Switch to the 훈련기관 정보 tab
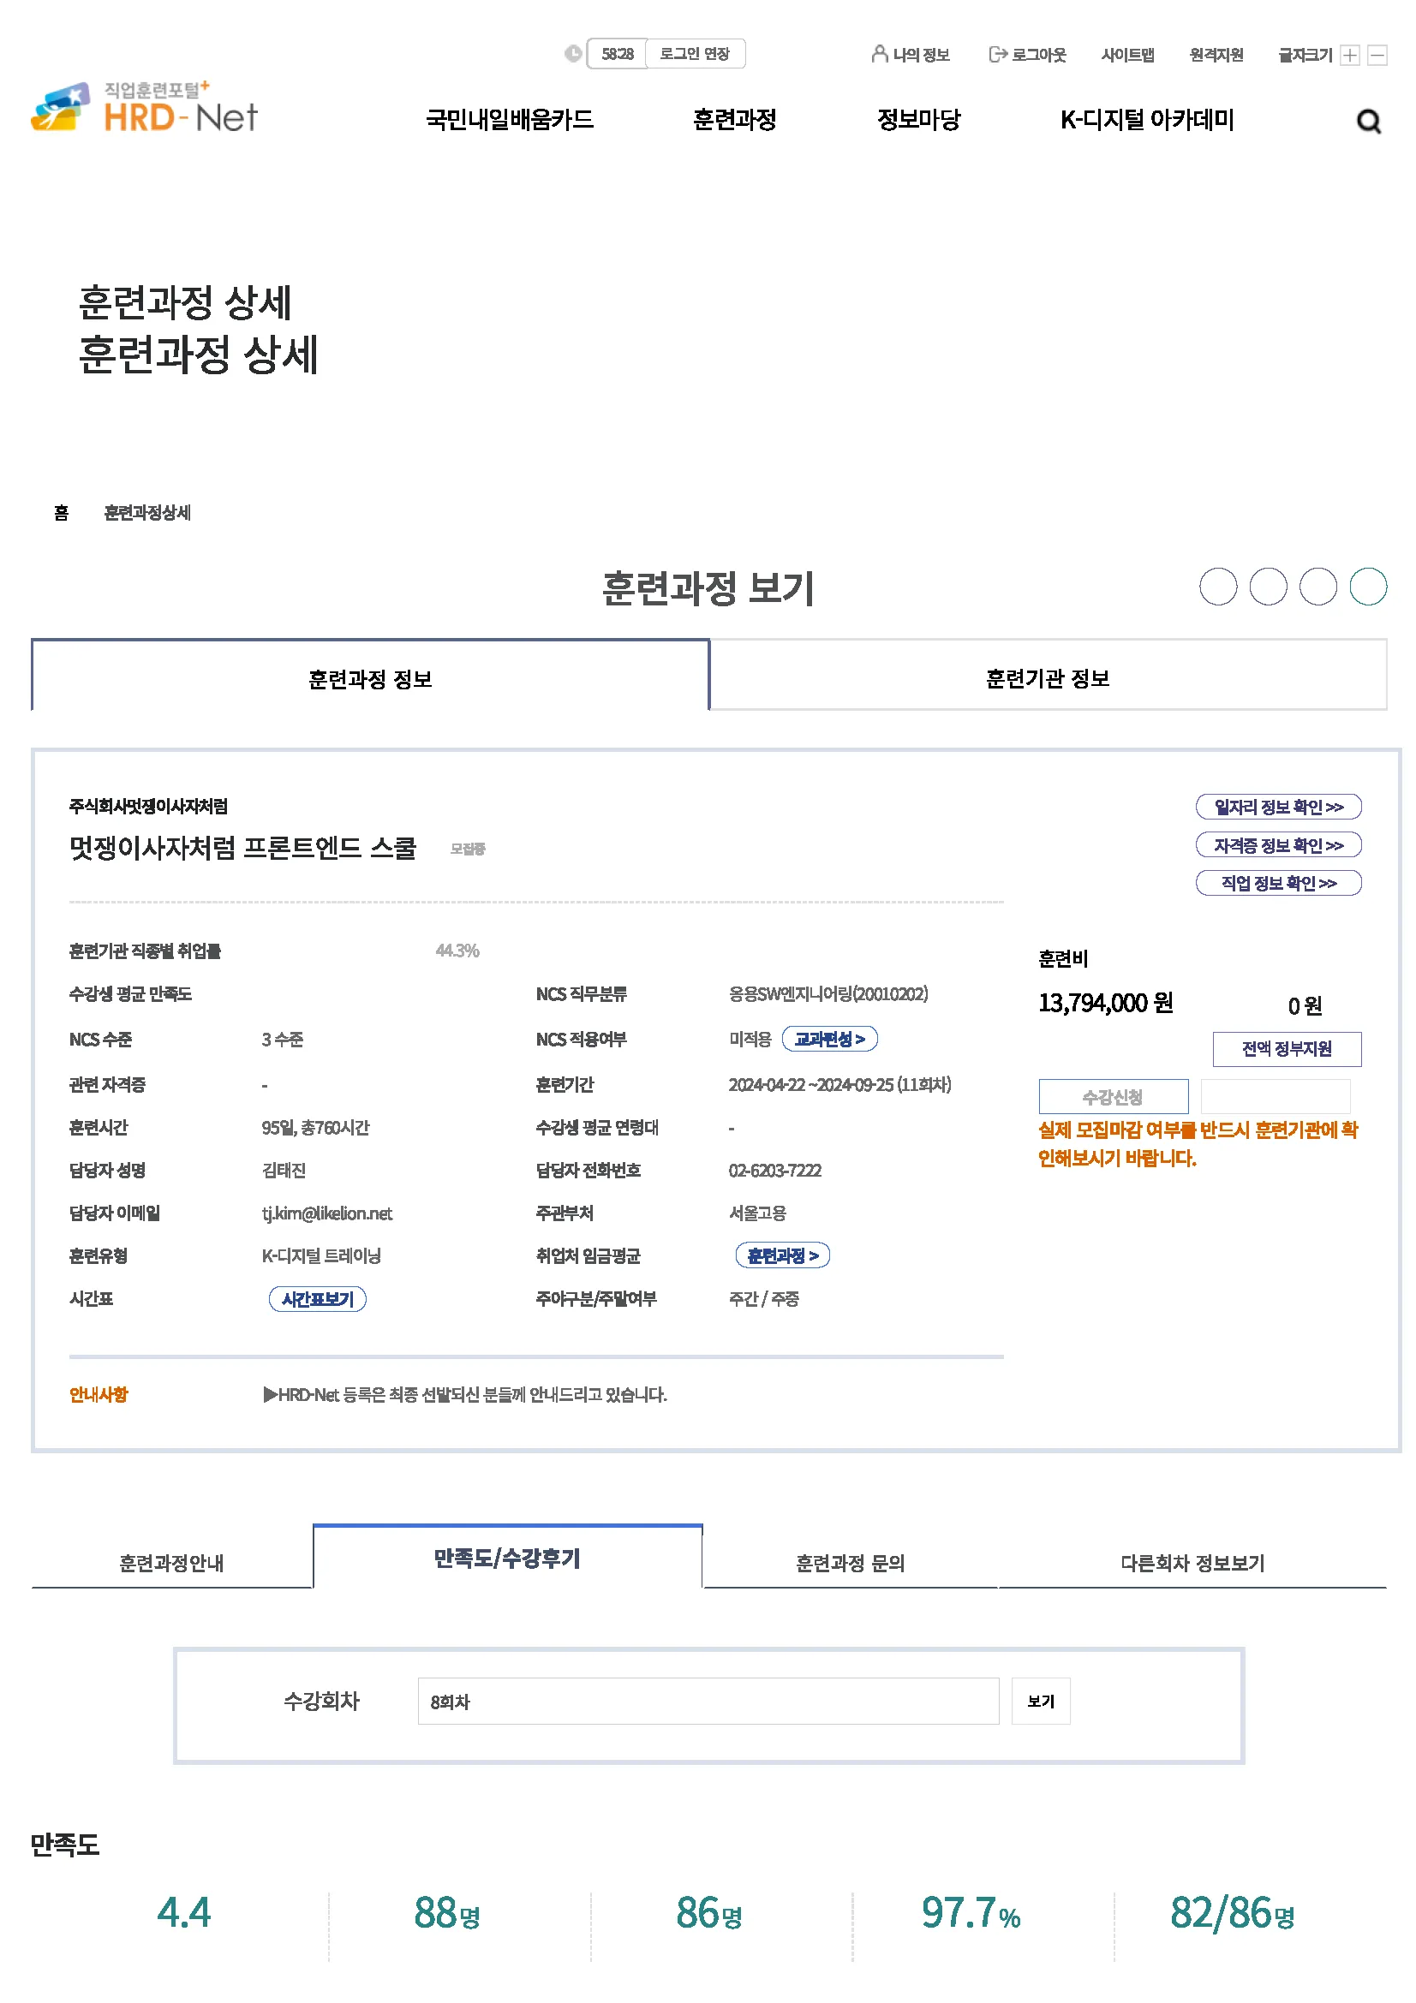Image resolution: width=1416 pixels, height=2003 pixels. tap(1047, 678)
